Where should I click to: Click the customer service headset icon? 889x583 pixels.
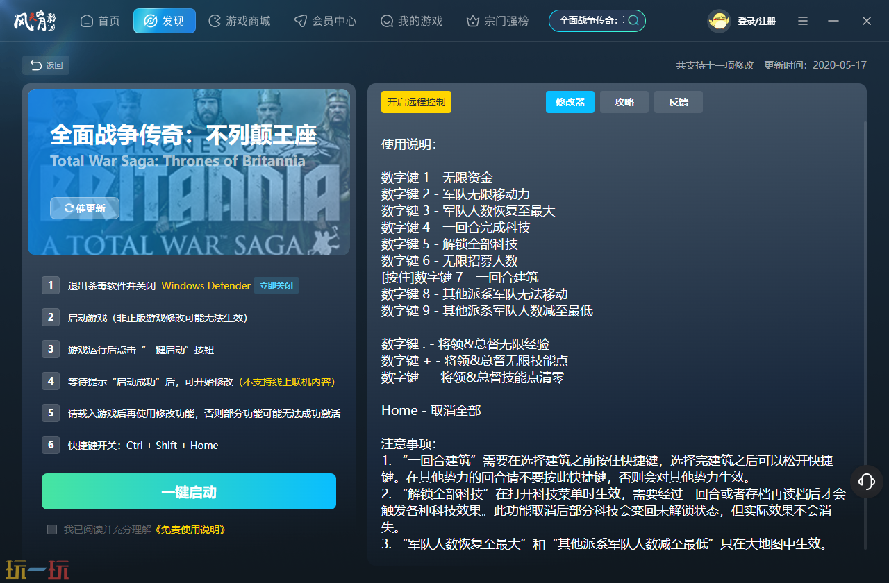point(867,481)
